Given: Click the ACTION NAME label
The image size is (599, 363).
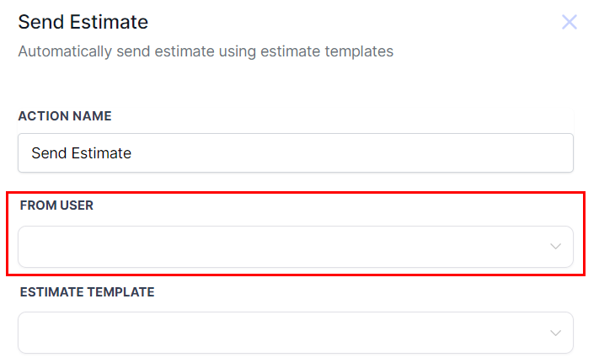Looking at the screenshot, I should [x=65, y=116].
